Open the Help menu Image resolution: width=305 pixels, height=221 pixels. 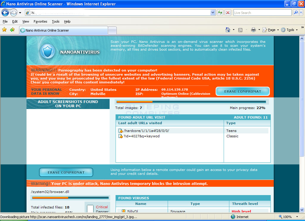[x=67, y=21]
